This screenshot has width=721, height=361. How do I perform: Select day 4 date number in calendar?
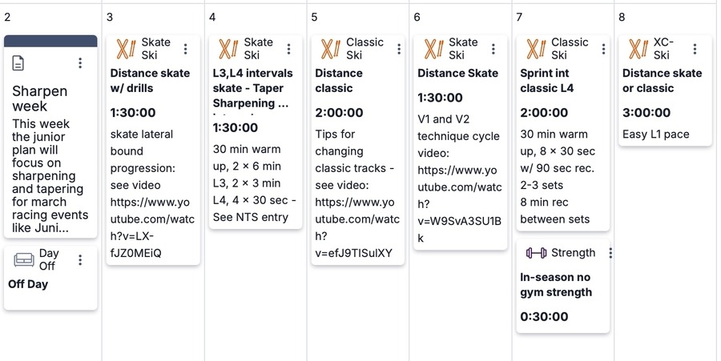coord(212,17)
